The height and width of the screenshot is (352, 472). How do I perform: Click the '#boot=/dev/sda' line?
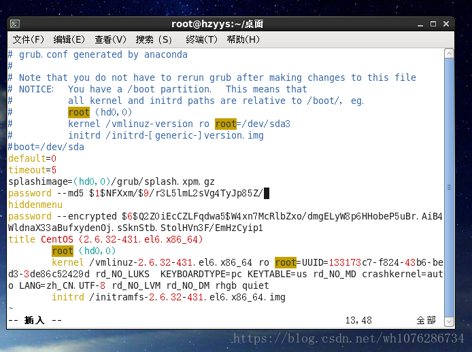coord(46,147)
